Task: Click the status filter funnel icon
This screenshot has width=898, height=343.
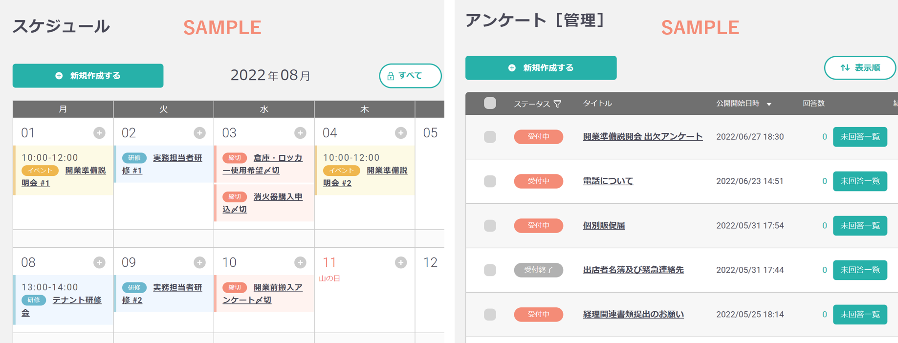Action: click(x=557, y=104)
